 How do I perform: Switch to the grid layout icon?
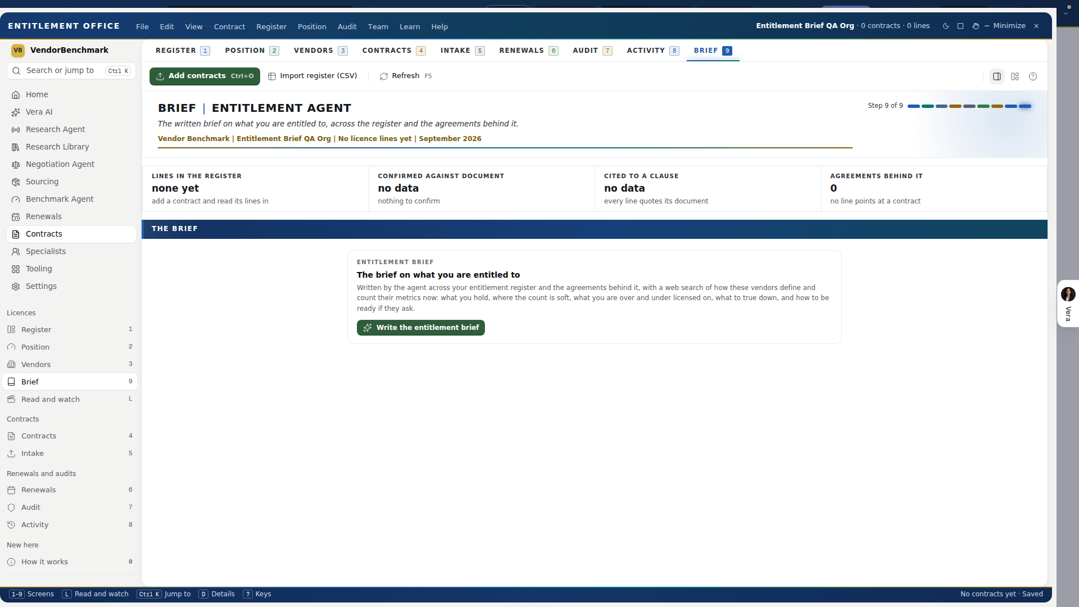coord(1015,76)
